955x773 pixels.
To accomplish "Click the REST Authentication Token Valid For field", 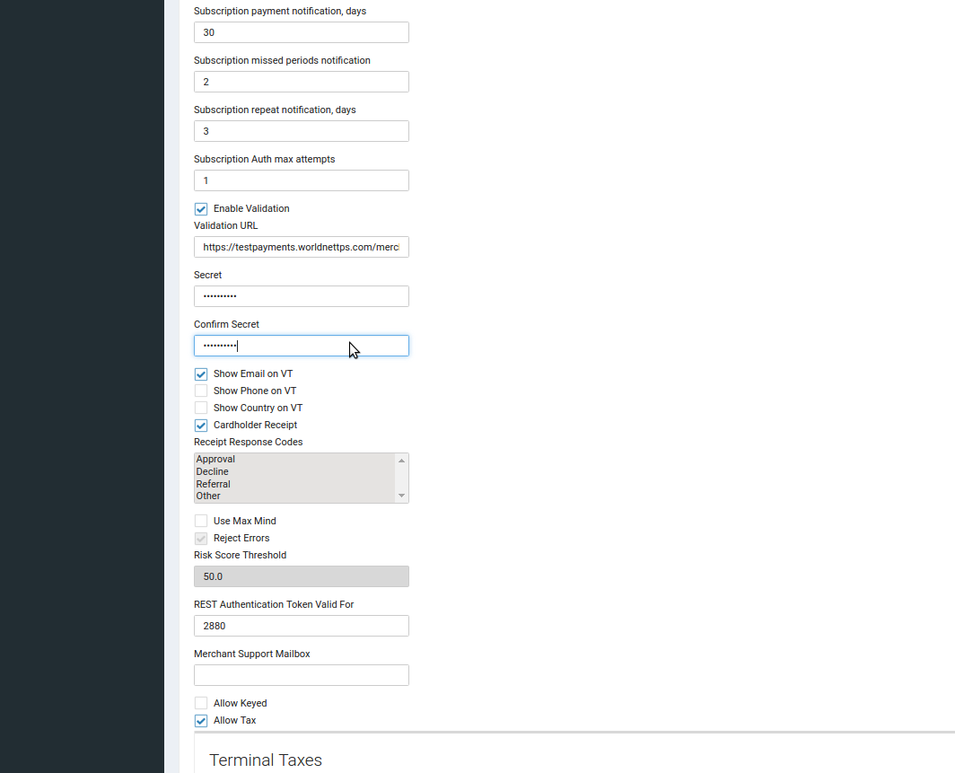I will coord(301,626).
